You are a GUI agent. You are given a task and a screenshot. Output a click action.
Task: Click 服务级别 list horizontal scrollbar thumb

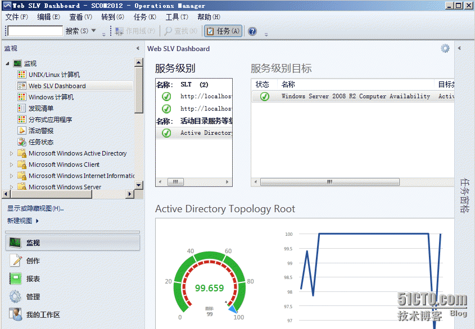point(175,182)
